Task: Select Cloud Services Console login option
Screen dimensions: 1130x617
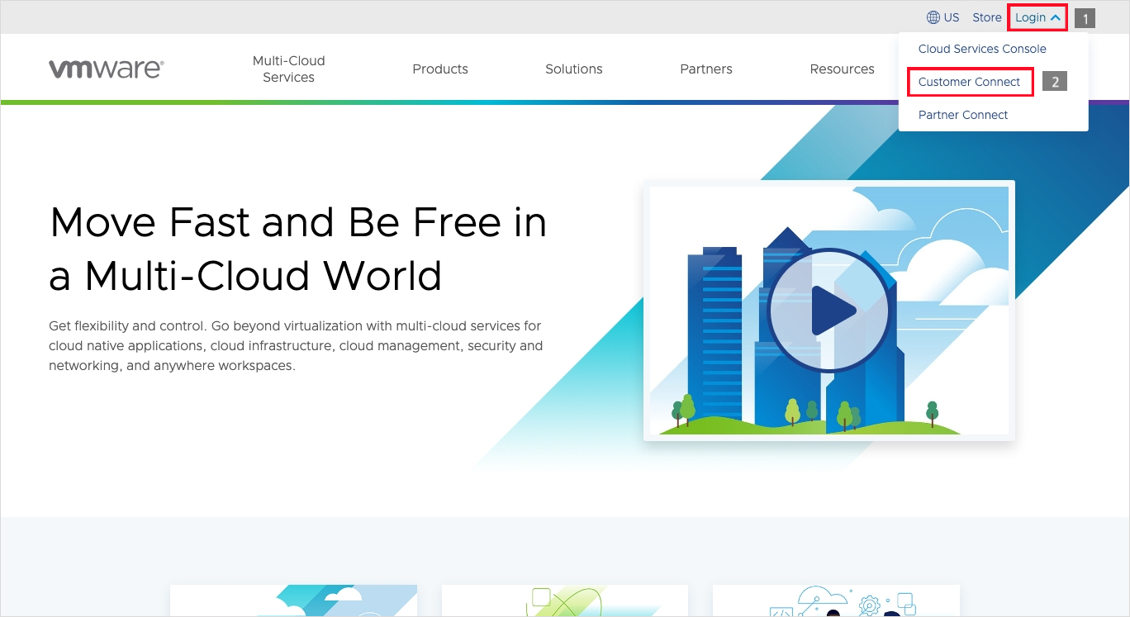Action: [982, 49]
